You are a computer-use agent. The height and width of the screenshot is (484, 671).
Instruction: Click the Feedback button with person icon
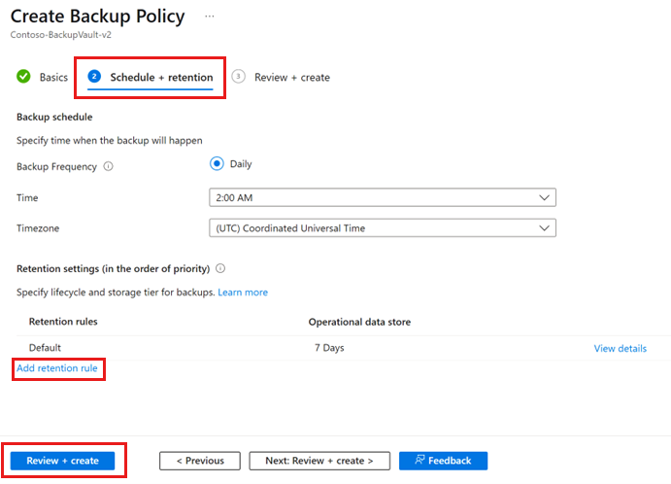pyautogui.click(x=443, y=461)
